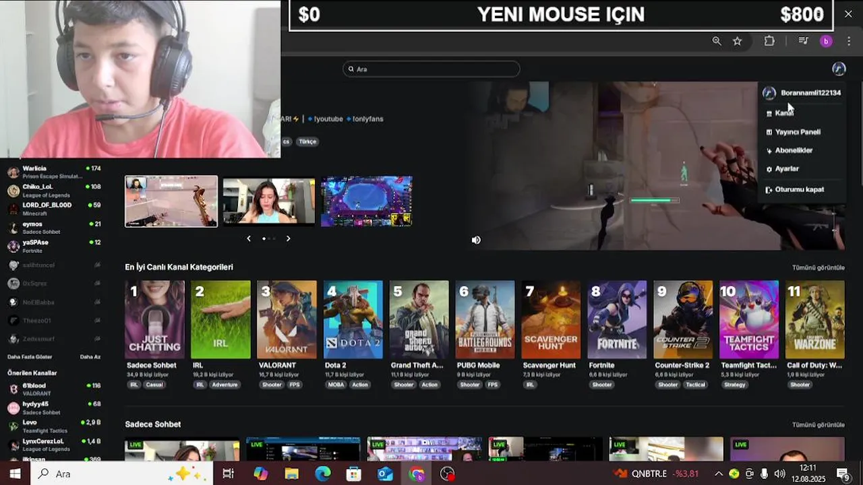Open the !onlyfans link in stream title
Image resolution: width=863 pixels, height=485 pixels.
tap(367, 119)
